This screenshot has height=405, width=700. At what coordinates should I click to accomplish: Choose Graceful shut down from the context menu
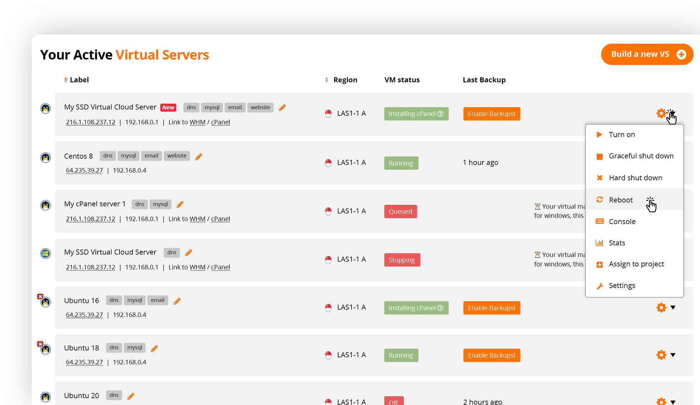pyautogui.click(x=641, y=156)
